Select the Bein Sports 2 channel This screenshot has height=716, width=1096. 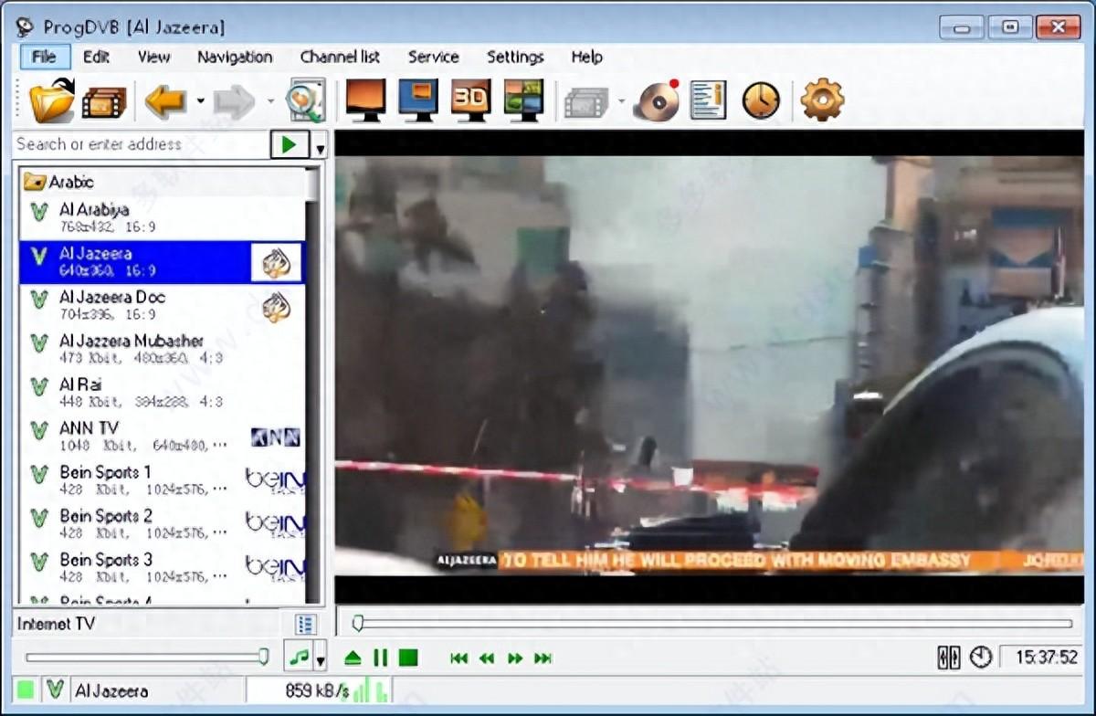pos(163,524)
